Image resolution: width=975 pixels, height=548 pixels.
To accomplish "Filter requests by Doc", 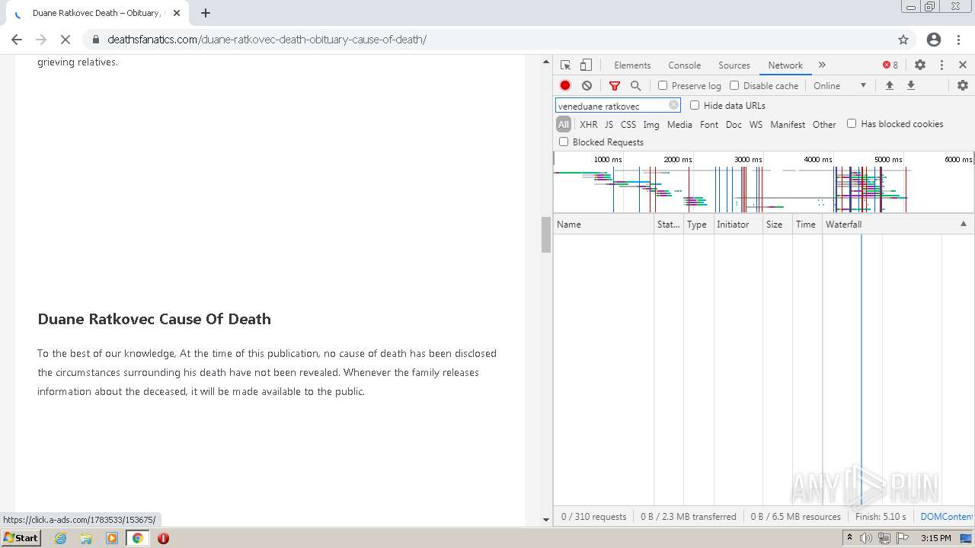I will [734, 124].
